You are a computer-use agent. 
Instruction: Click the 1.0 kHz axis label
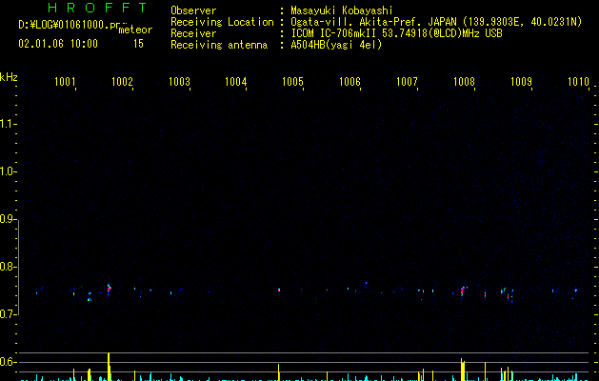(8, 171)
